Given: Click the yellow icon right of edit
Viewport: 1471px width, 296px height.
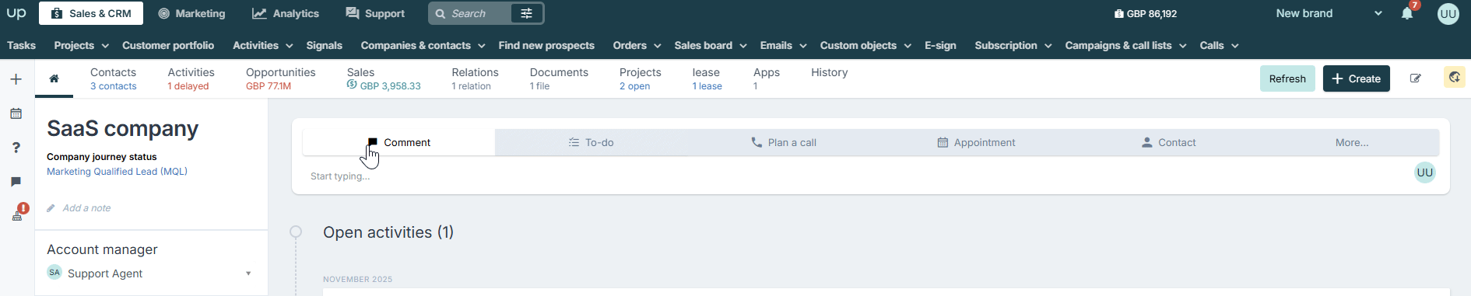Looking at the screenshot, I should [x=1455, y=78].
